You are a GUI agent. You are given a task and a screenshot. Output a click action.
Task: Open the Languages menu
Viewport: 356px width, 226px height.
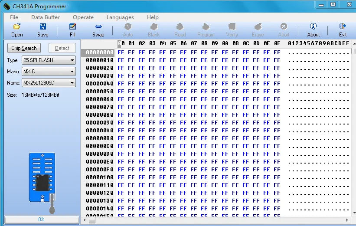(x=120, y=17)
